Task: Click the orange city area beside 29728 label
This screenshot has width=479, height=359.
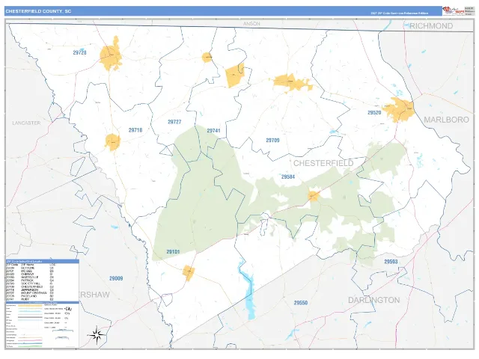Action: click(111, 55)
